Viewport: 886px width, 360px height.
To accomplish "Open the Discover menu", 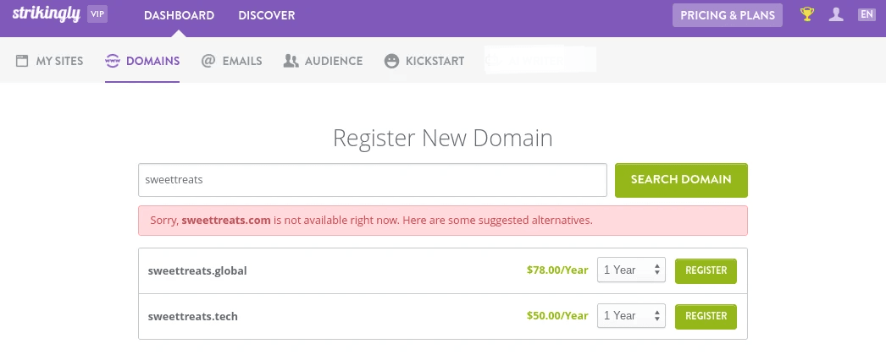I will pos(267,15).
